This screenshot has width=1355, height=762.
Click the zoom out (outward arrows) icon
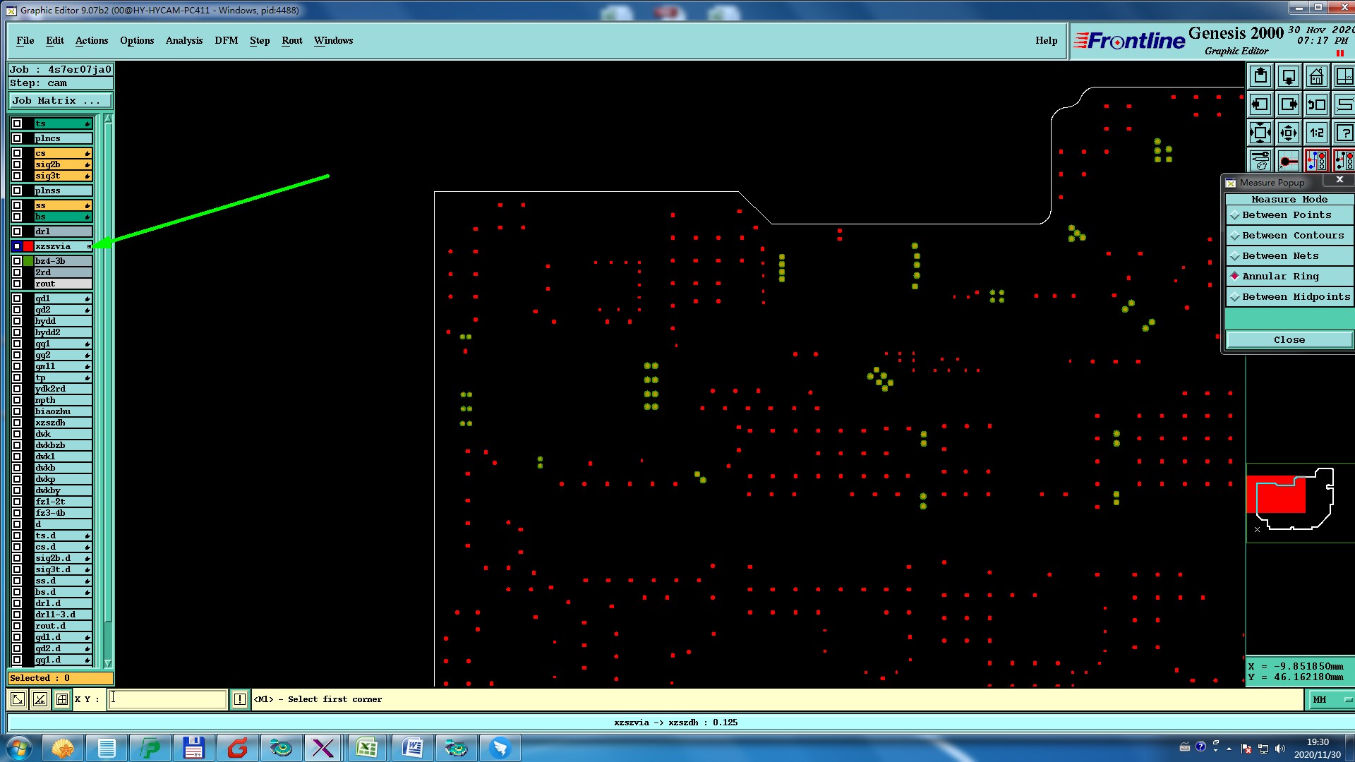pyautogui.click(x=1289, y=133)
